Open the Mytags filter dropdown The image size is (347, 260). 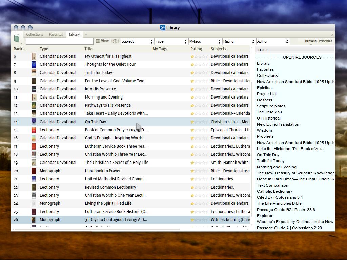[x=205, y=41]
